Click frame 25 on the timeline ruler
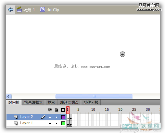The width and height of the screenshot is (165, 133). (134, 110)
